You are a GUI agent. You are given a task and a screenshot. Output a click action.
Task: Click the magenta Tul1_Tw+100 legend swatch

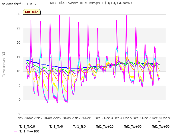click(x=15, y=132)
